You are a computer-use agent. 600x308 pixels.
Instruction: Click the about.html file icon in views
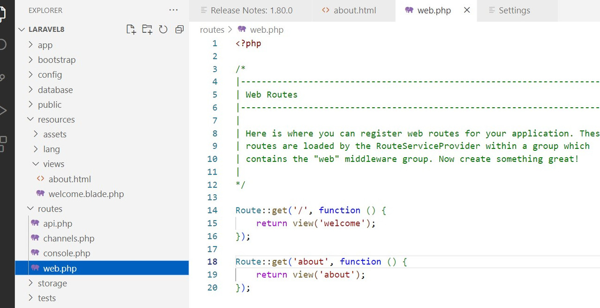pyautogui.click(x=40, y=179)
